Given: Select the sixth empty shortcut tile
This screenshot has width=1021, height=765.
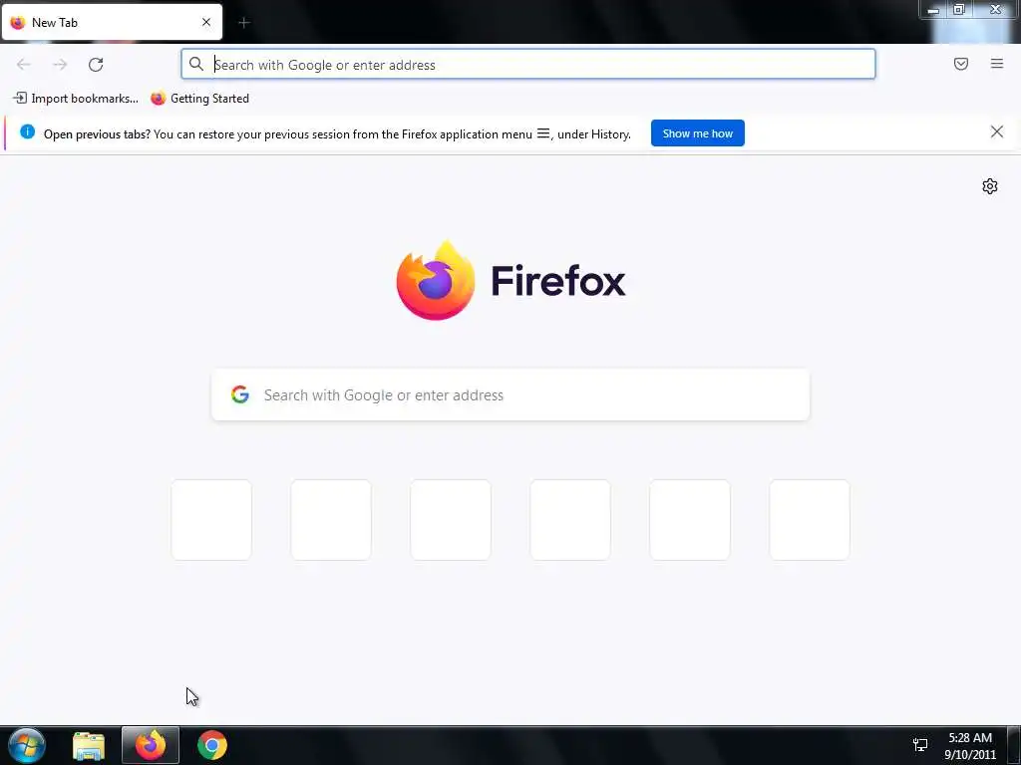Looking at the screenshot, I should [x=810, y=520].
